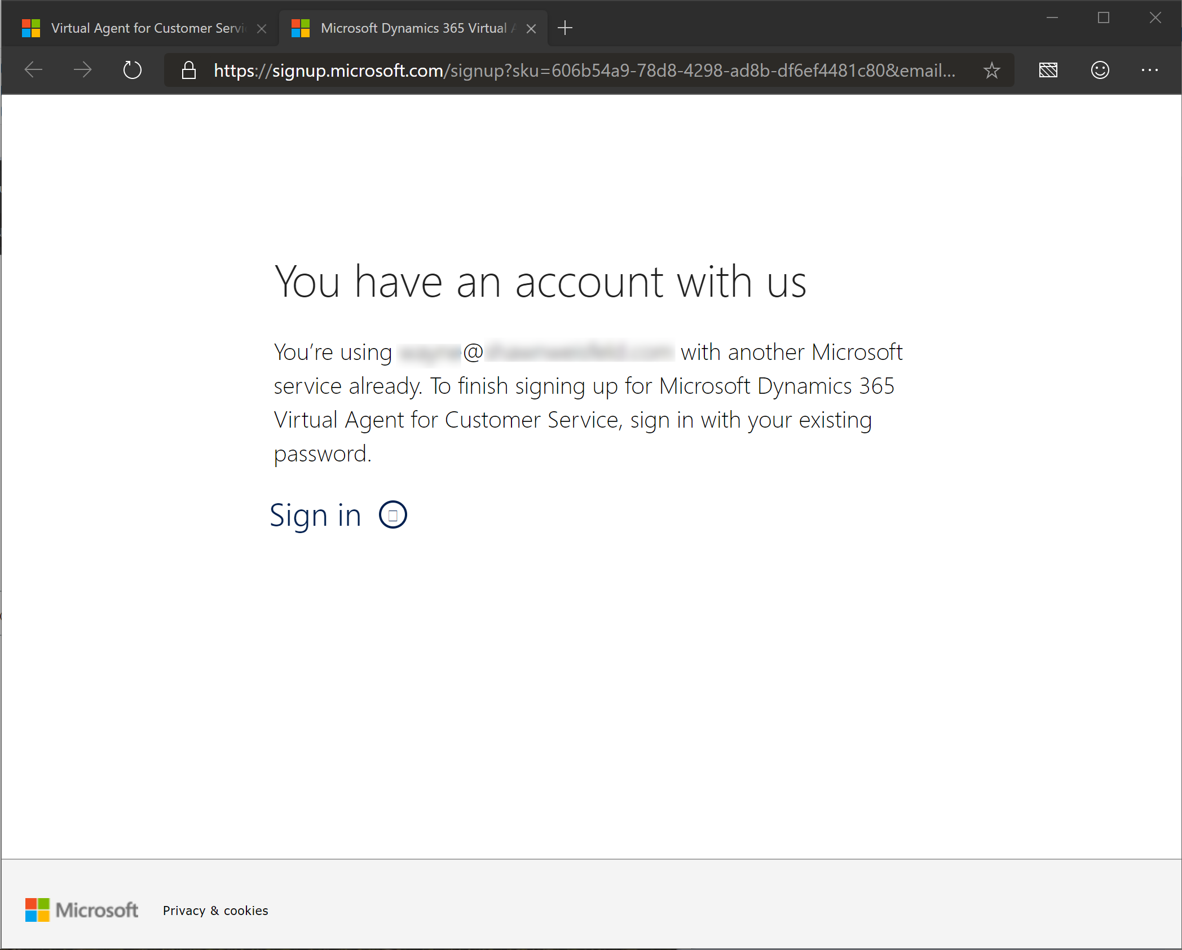
Task: Click the forward navigation arrow
Action: click(82, 69)
